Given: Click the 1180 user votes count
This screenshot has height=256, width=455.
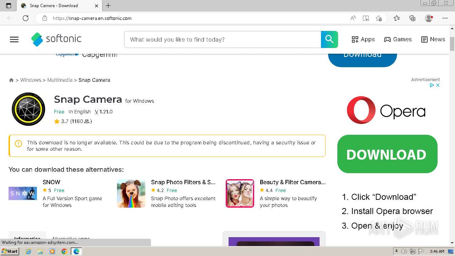Looking at the screenshot, I should [x=81, y=121].
